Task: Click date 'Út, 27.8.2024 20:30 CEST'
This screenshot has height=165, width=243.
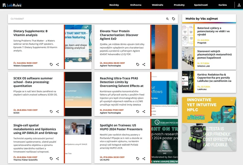Action: (112, 157)
